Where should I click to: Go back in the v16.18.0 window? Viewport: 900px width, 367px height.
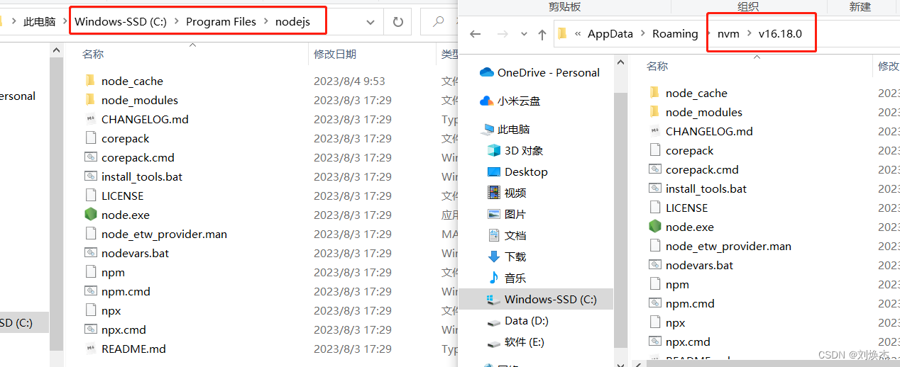tap(476, 34)
